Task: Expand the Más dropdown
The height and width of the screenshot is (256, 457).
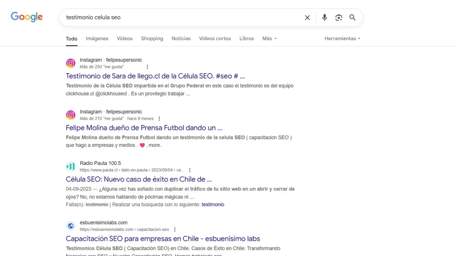Action: [269, 38]
